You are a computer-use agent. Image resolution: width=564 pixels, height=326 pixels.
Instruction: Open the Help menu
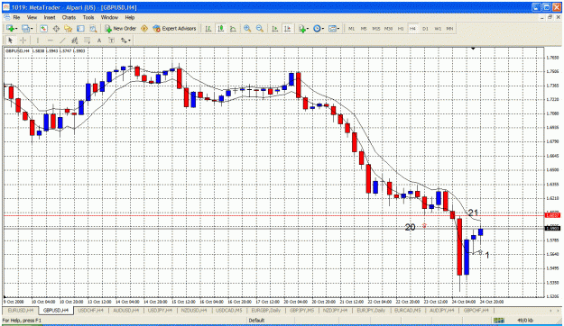point(130,17)
